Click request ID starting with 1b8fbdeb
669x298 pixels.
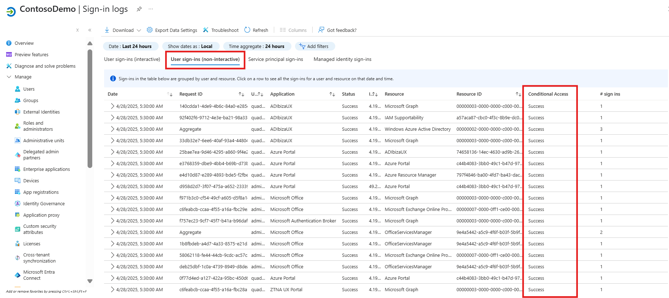pyautogui.click(x=214, y=244)
